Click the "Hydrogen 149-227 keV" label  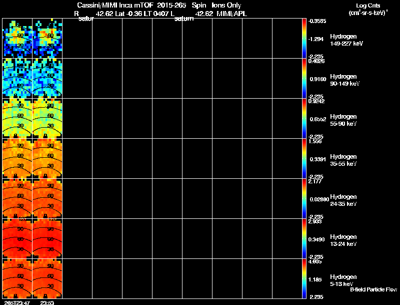coord(346,40)
